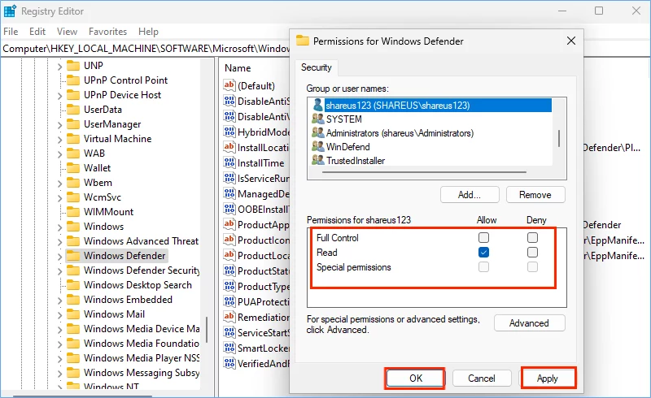Expand the WAB tree node
Viewport: 651px width, 398px height.
[x=59, y=154]
